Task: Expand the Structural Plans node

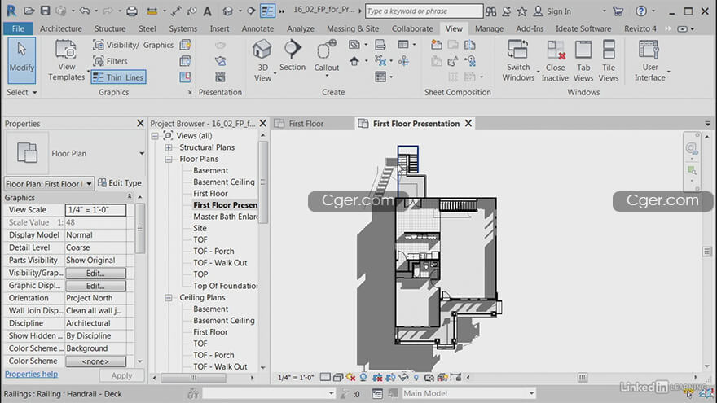Action: click(x=169, y=147)
